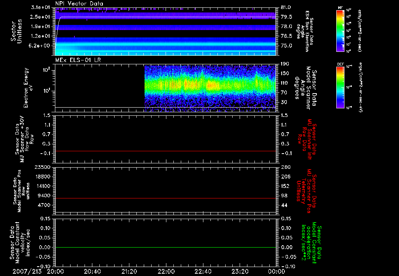Viewport: 399px width, 276px height.
Task: Click the 21:20 time axis tick label
Action: pyautogui.click(x=129, y=271)
